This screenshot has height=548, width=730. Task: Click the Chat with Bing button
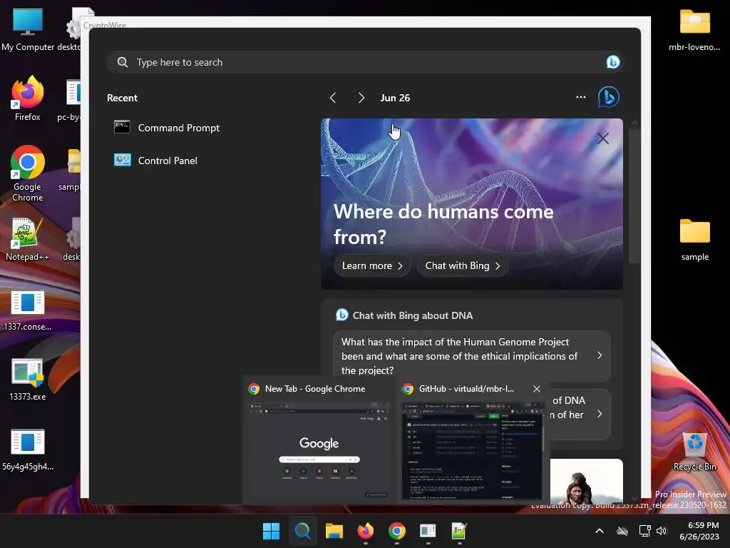pos(462,265)
